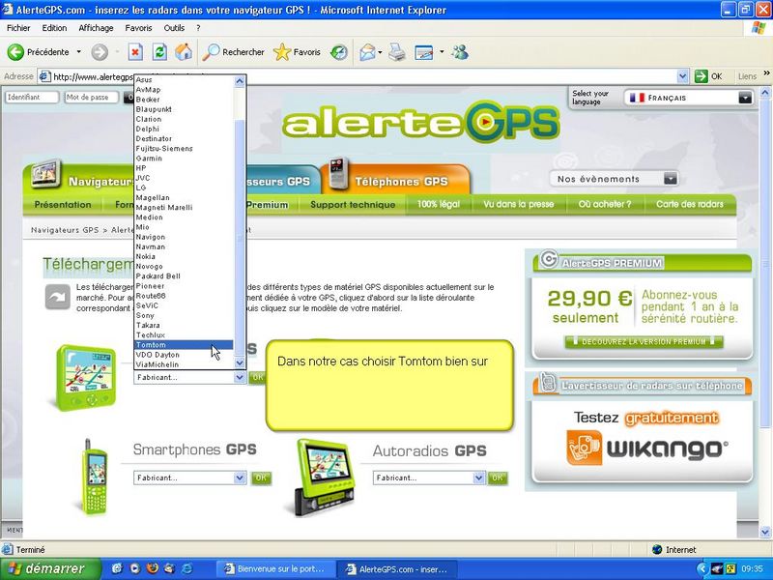Click the alerteGPS site logo

[421, 122]
